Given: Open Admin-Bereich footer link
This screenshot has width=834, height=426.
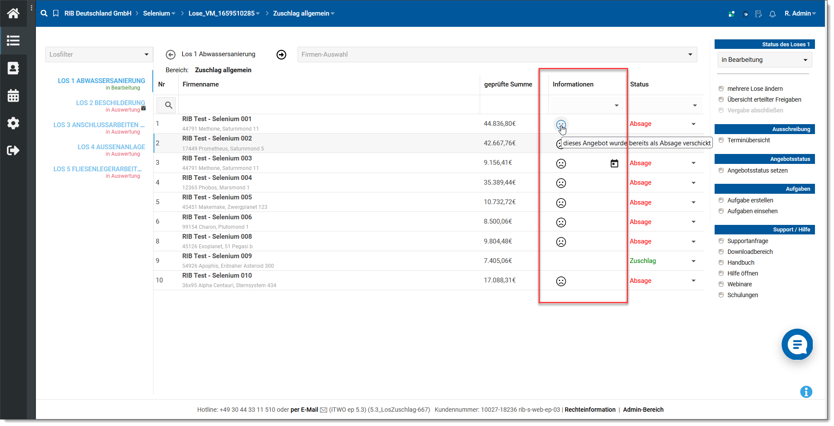Looking at the screenshot, I should [643, 410].
